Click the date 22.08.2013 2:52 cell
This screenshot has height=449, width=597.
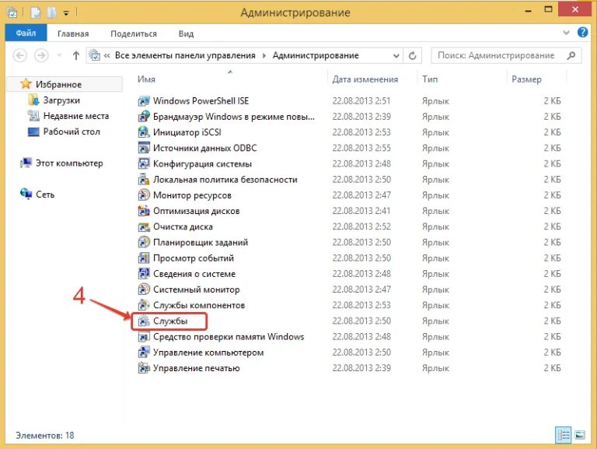click(x=361, y=226)
